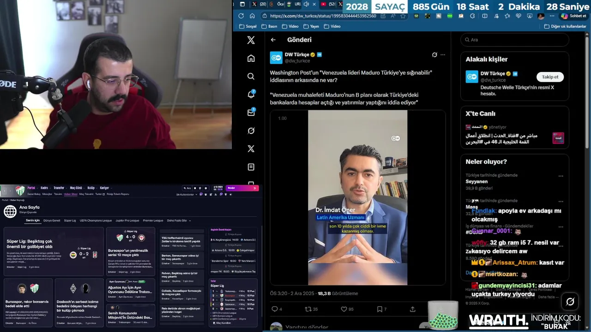Click the Ara search button in Football Manager
The width and height of the screenshot is (591, 332).
tap(187, 188)
